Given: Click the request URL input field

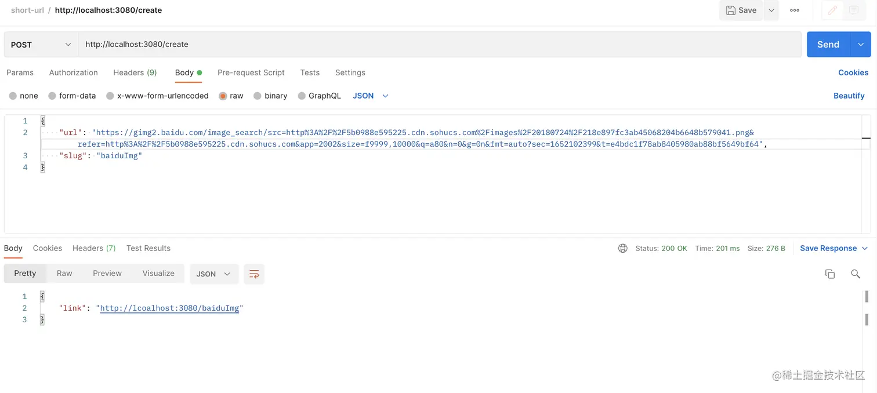Looking at the screenshot, I should pyautogui.click(x=440, y=45).
